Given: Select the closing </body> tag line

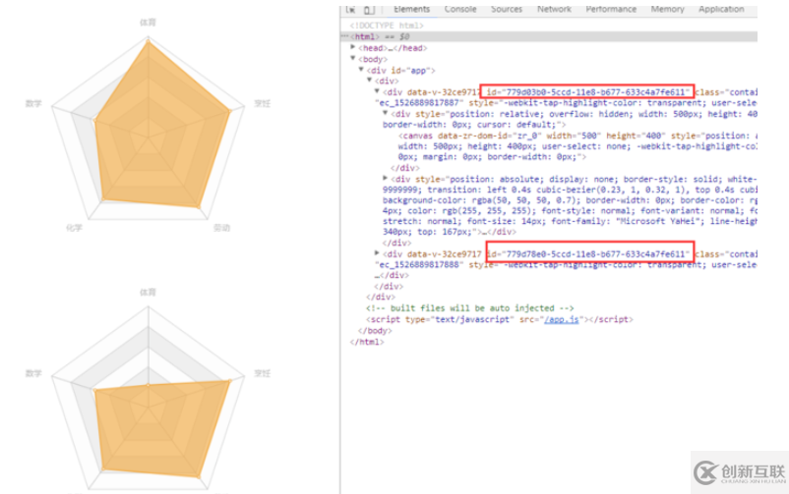Looking at the screenshot, I should [x=375, y=331].
